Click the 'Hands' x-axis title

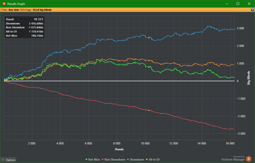(119, 149)
